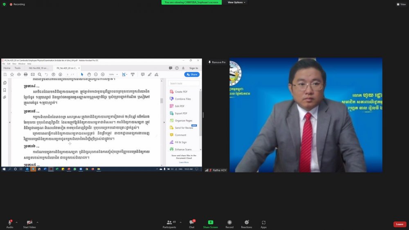Expand the View Options dropdown
The image size is (409, 230).
237,2
